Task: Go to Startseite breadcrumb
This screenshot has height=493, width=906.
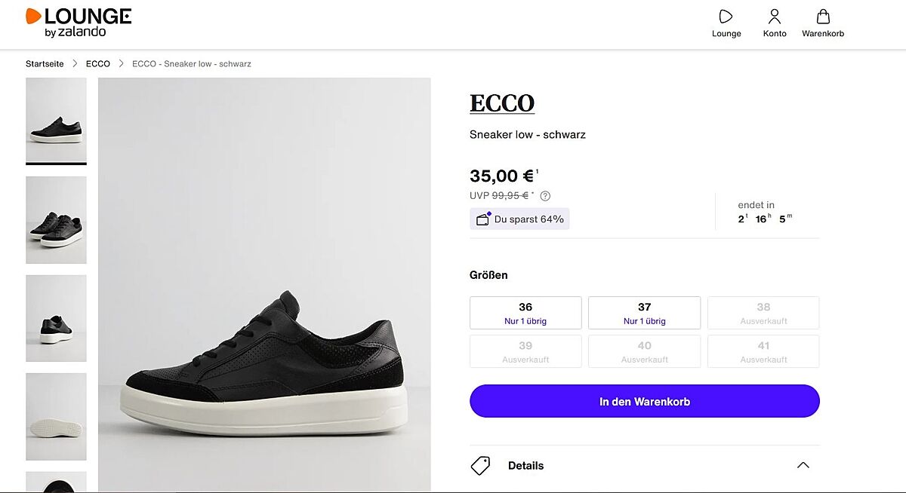Action: (x=45, y=64)
